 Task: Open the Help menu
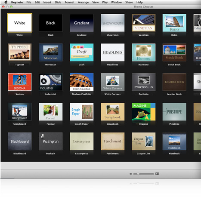pyautogui.click(x=139, y=2)
